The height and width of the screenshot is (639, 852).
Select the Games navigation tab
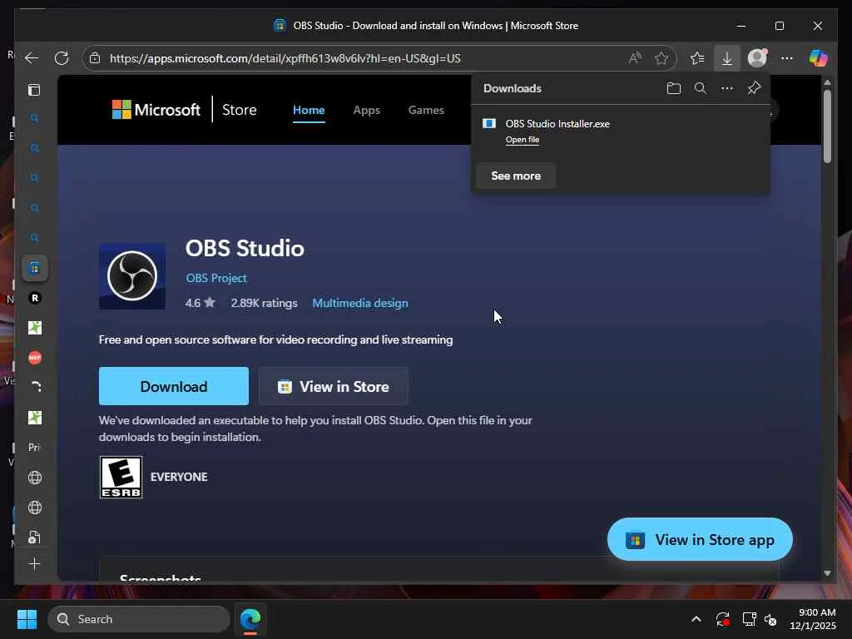click(x=426, y=110)
